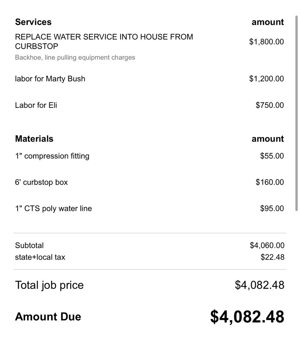Image resolution: width=300 pixels, height=338 pixels.
Task: Click the "Total job price" label
Action: pyautogui.click(x=49, y=285)
